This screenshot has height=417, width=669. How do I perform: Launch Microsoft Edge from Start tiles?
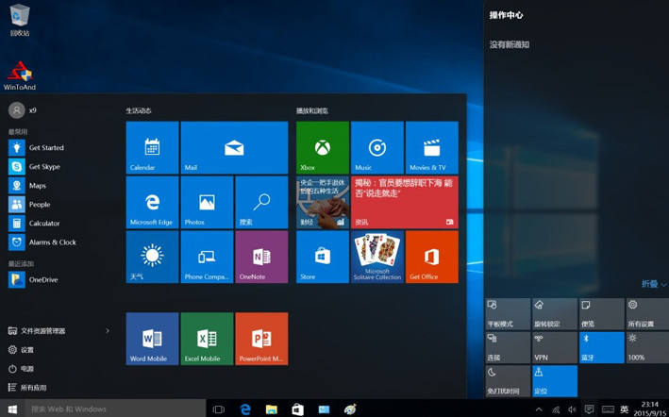[x=152, y=202]
